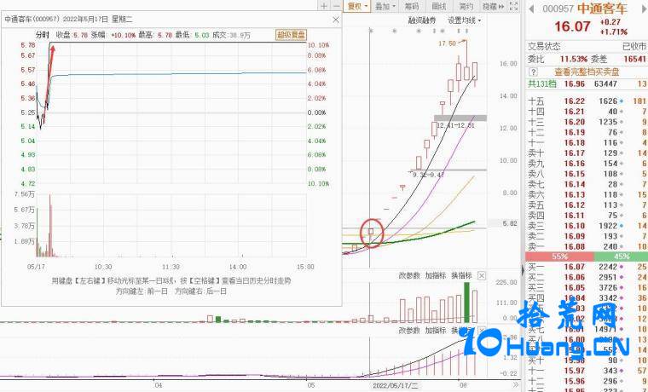This screenshot has width=648, height=392.
Task: Click 加指标 in the volume indicator panel
Action: (435, 275)
